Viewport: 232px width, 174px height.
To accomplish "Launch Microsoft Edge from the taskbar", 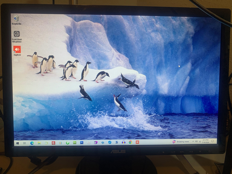I will click(32, 143).
